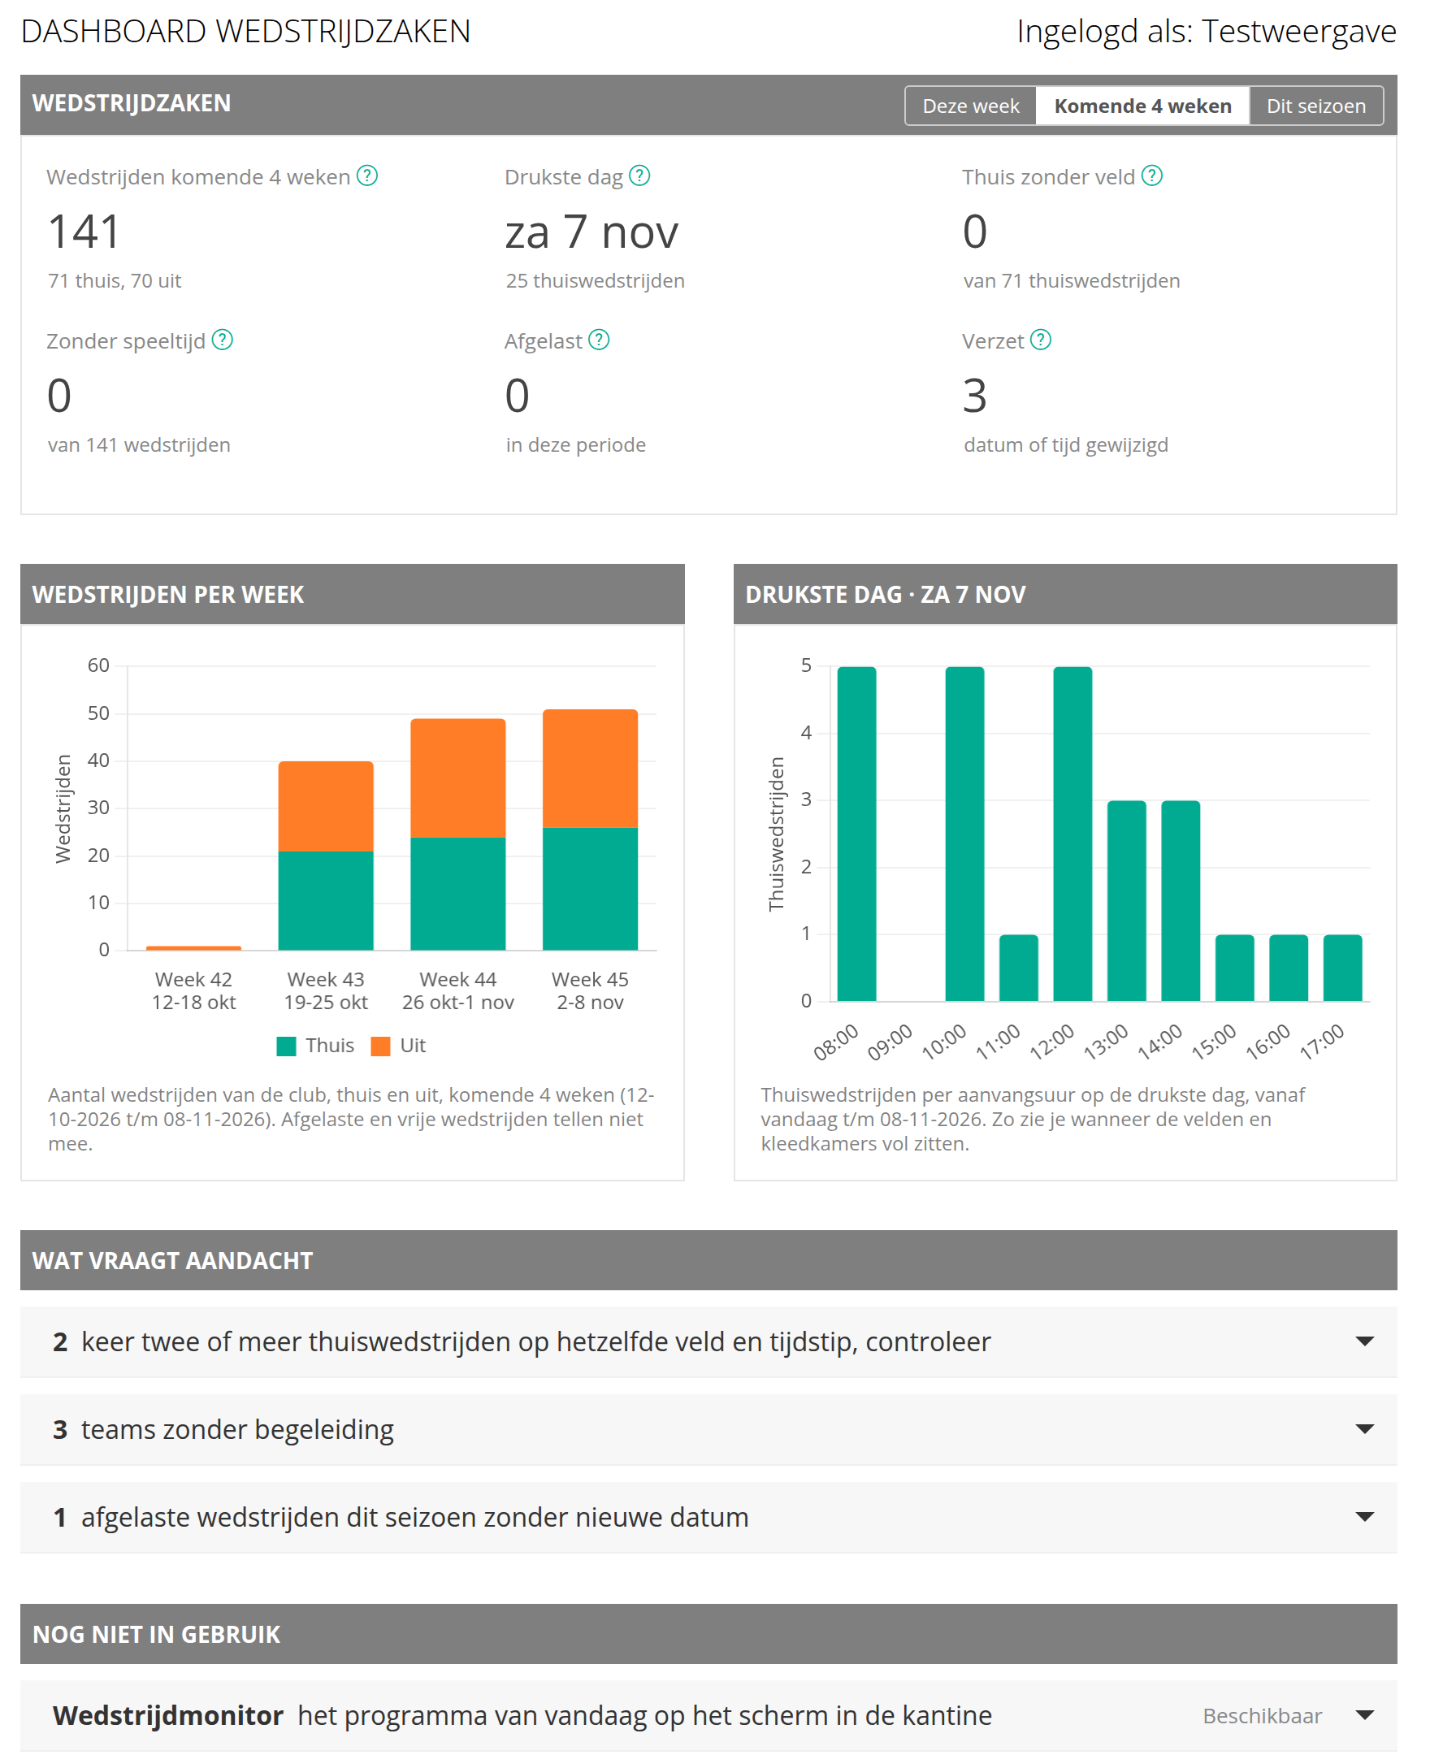Show the Verzet help tooltip icon
1430x1755 pixels.
point(1041,340)
